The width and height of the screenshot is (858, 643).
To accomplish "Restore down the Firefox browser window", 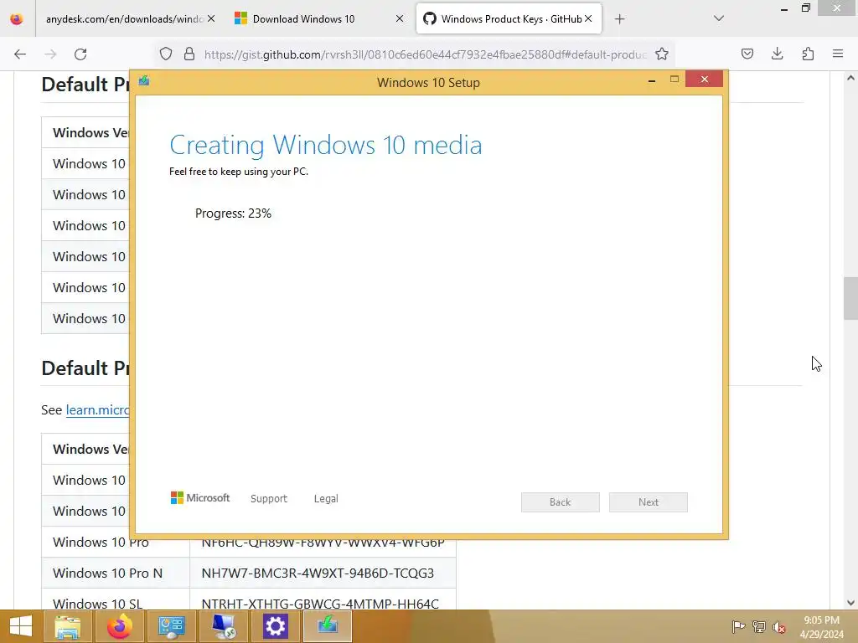I will (x=805, y=8).
